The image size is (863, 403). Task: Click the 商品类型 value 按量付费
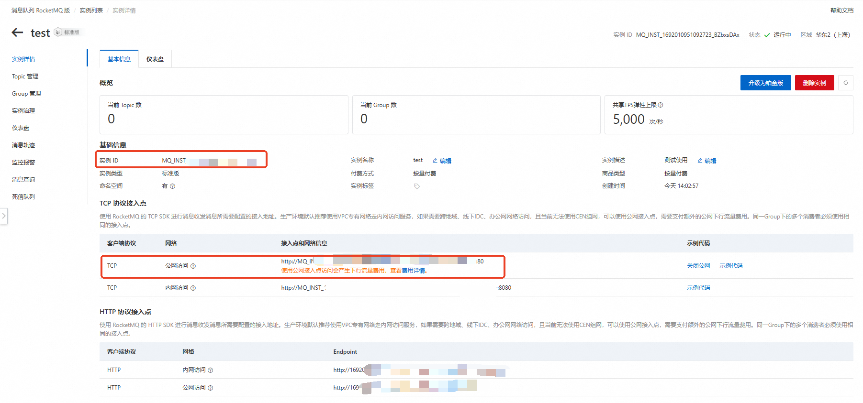(676, 174)
